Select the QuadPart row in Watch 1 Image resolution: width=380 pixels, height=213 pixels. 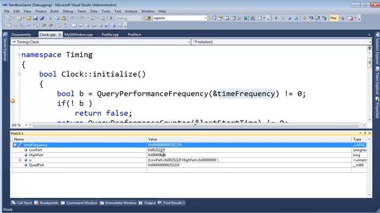tap(189, 165)
